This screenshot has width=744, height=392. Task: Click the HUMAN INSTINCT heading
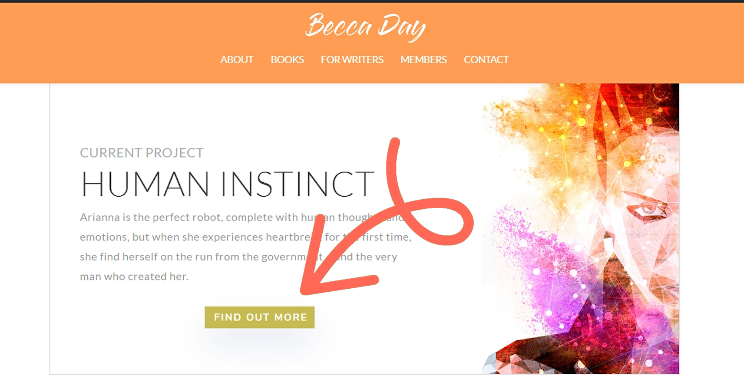[227, 184]
